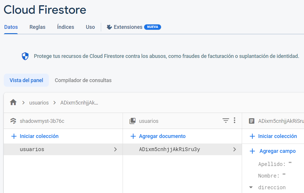Click plus icon beside root Iniciar colección
304x193 pixels.
tap(14, 136)
